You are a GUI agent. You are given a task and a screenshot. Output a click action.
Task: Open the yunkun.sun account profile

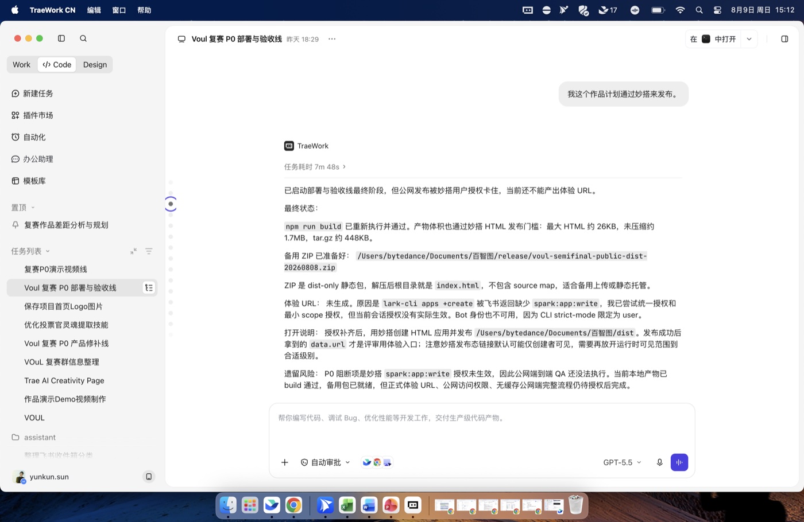(x=41, y=477)
